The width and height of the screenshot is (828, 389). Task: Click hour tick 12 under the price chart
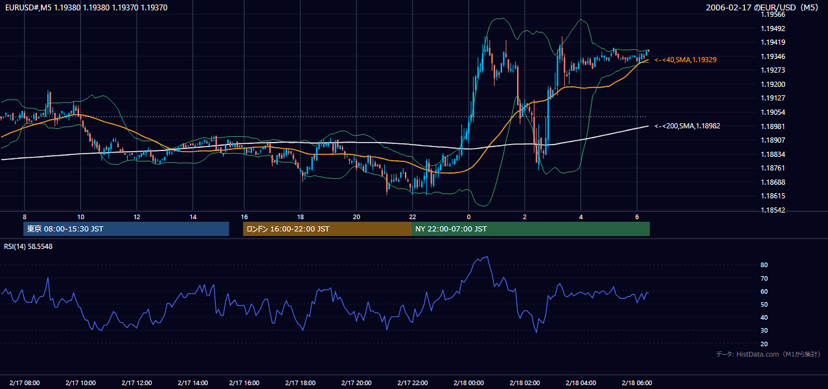coord(137,217)
